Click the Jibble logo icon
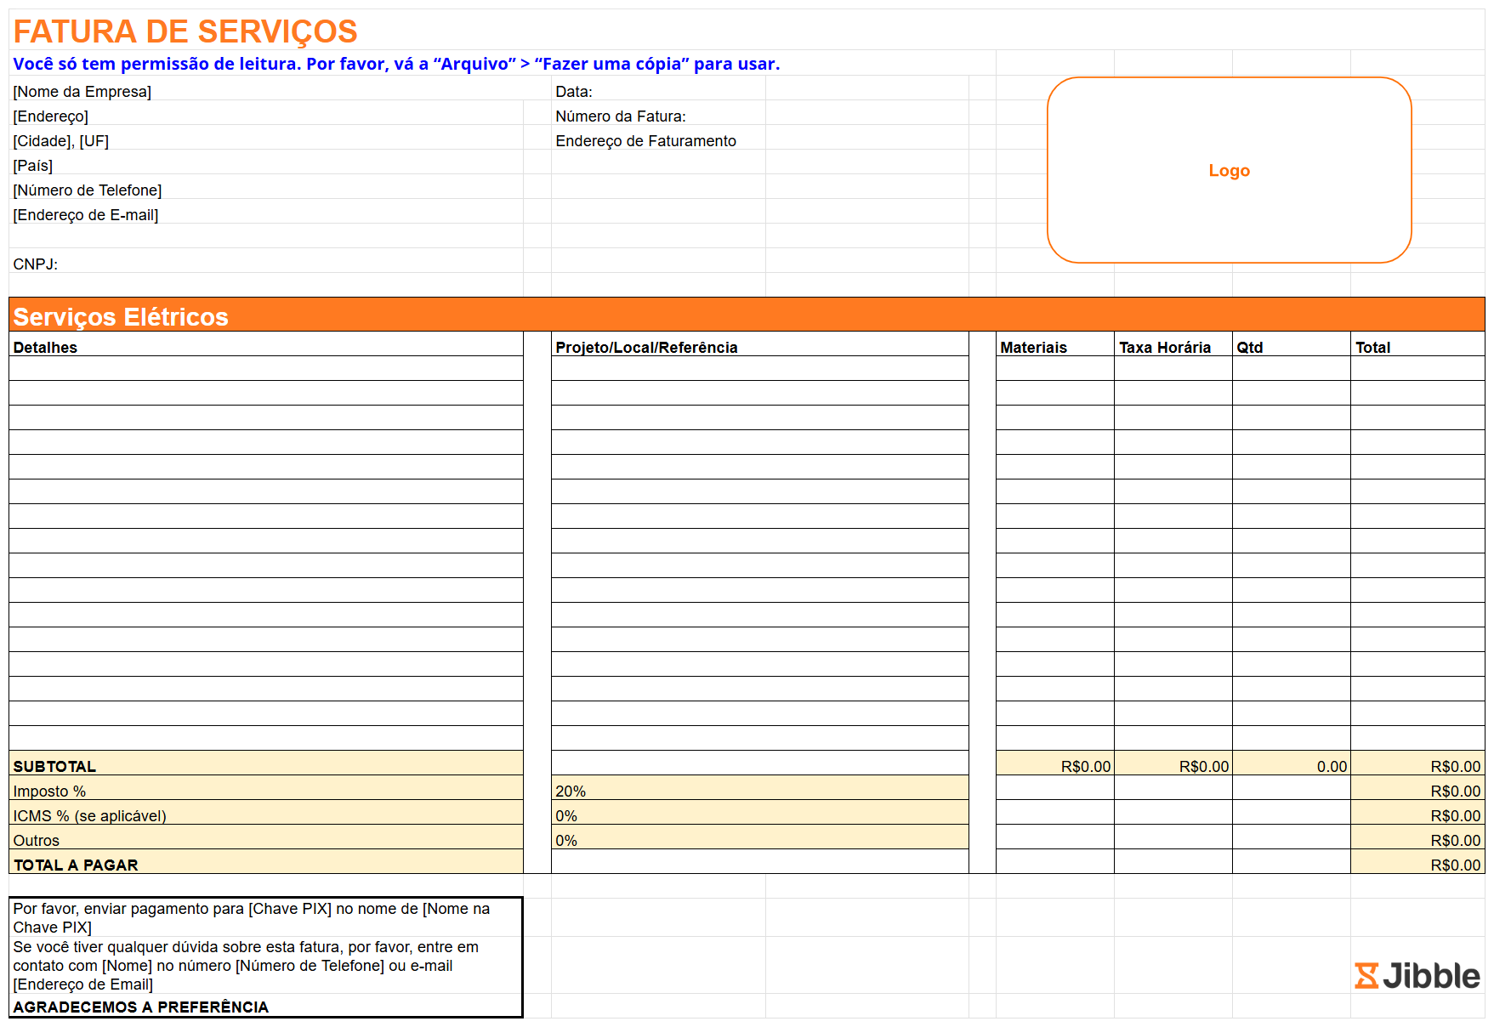 [x=1366, y=976]
